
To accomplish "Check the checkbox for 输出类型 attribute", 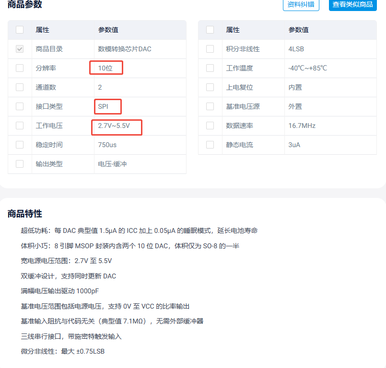I will (x=19, y=164).
